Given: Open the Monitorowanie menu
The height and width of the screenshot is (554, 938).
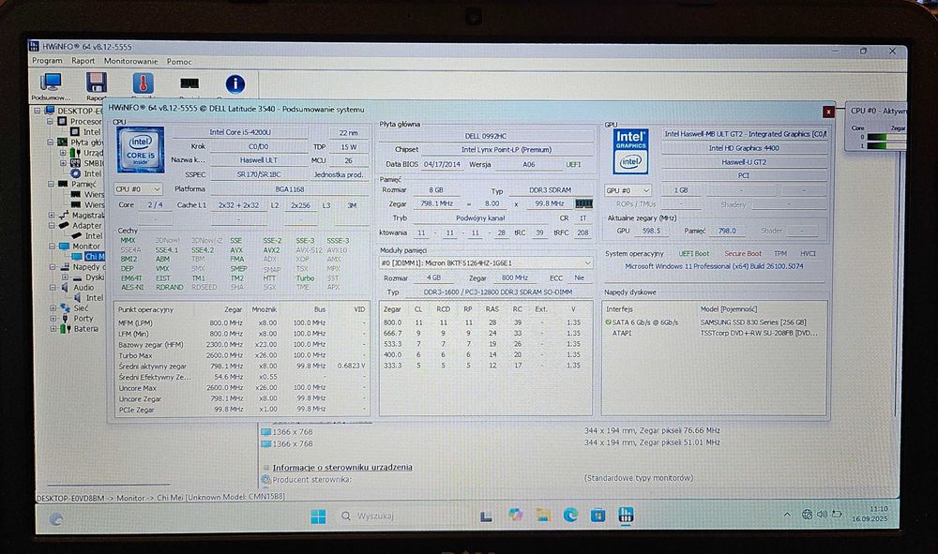Looking at the screenshot, I should pos(131,61).
